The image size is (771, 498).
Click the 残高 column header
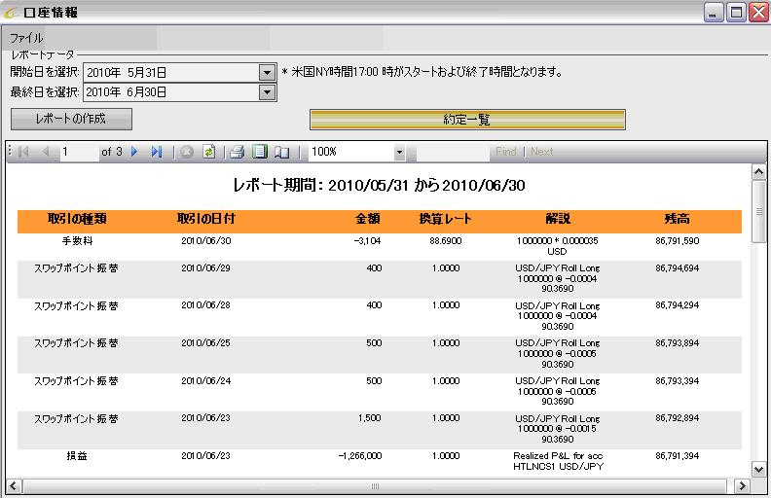(678, 219)
